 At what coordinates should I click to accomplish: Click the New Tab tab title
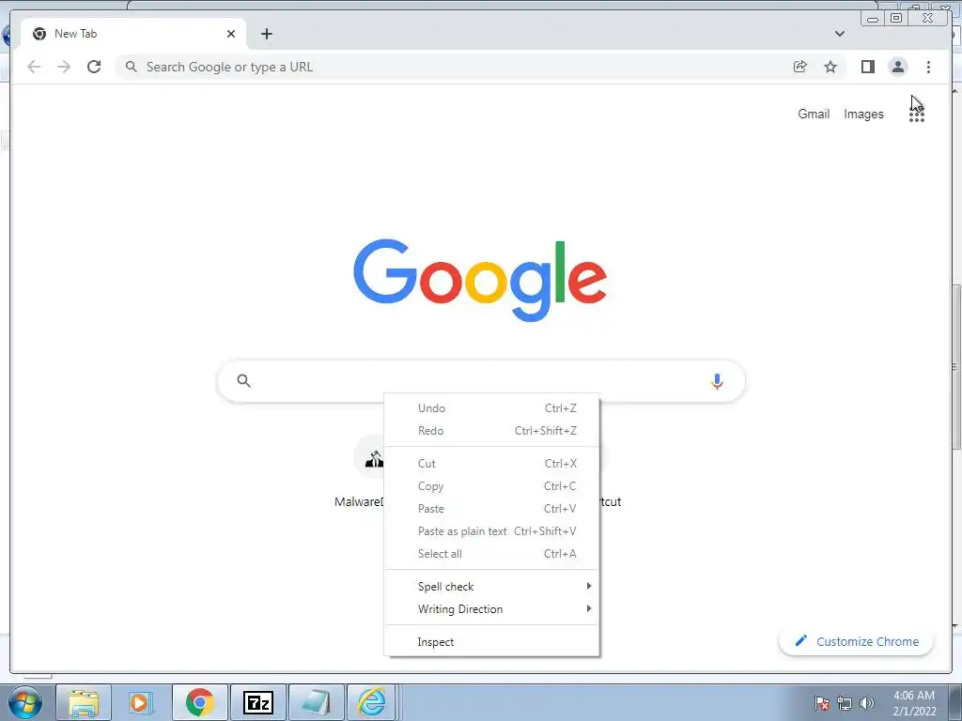pos(75,34)
